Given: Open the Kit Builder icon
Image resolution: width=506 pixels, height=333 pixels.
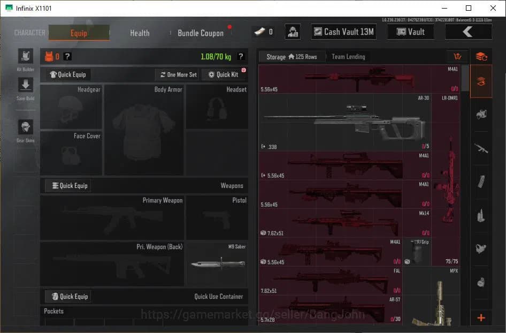Looking at the screenshot, I should [25, 56].
